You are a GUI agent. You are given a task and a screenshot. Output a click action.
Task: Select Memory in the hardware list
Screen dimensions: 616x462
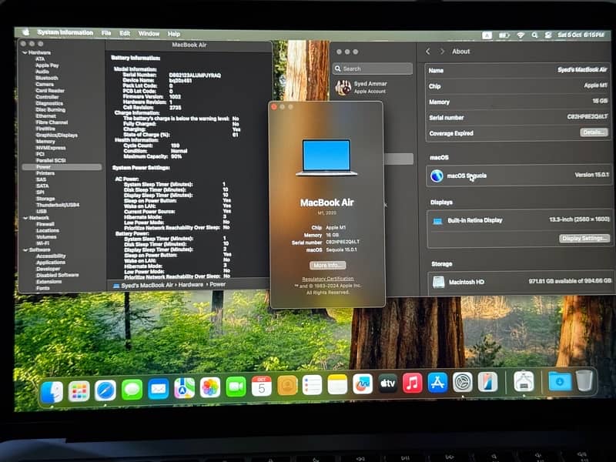[x=45, y=141]
